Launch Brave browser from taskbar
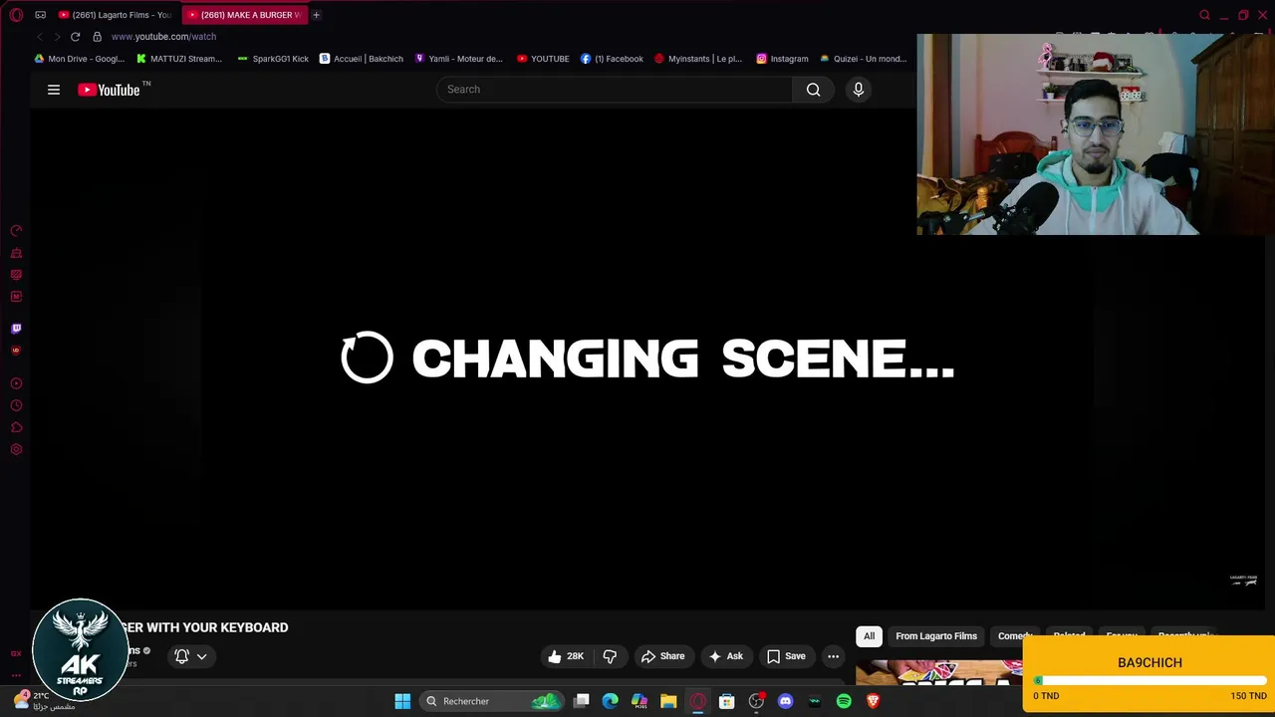 click(873, 701)
